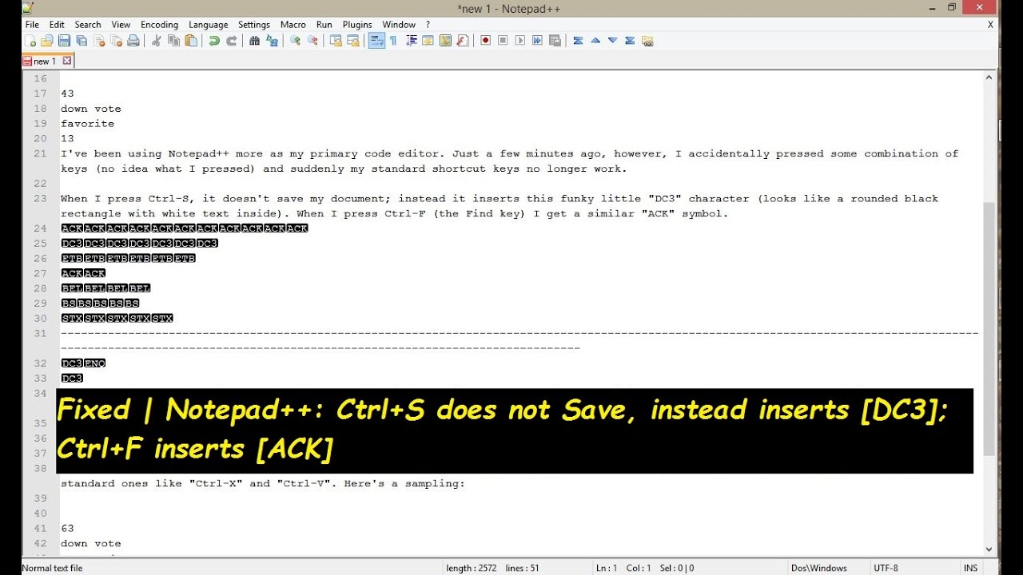
Task: Click line number 24 in the margin
Action: [x=40, y=228]
